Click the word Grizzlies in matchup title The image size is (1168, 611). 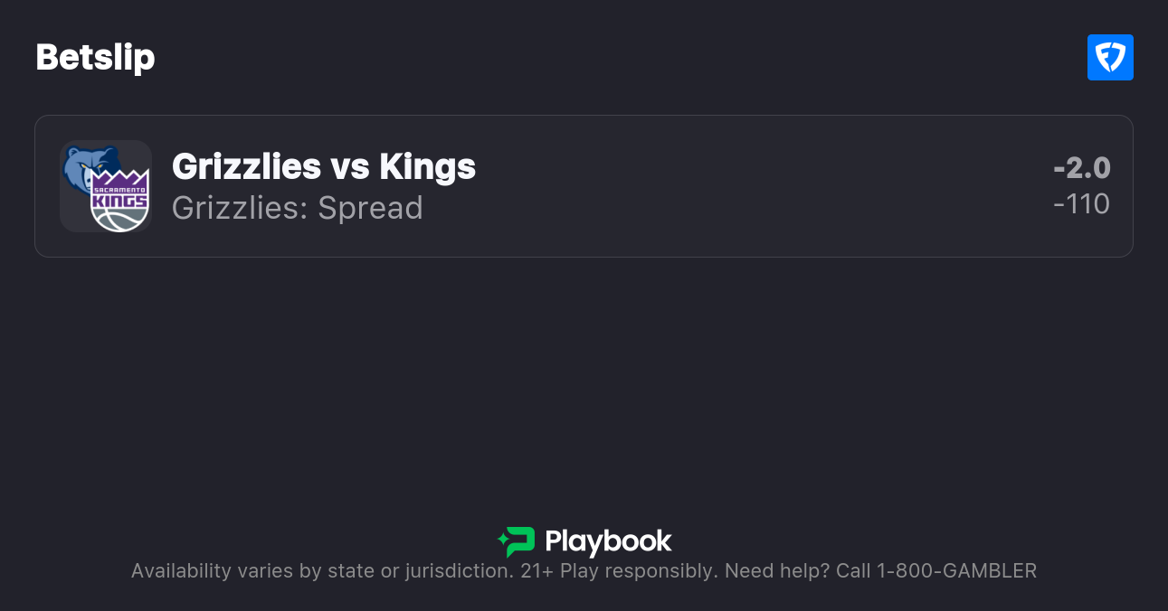pos(246,166)
